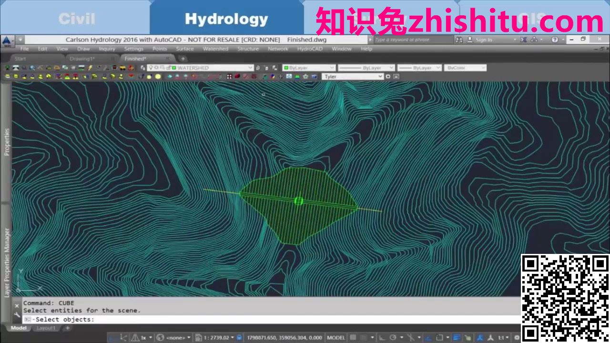
Task: Expand the Quick Access Toolbar arrow
Action: point(20,40)
